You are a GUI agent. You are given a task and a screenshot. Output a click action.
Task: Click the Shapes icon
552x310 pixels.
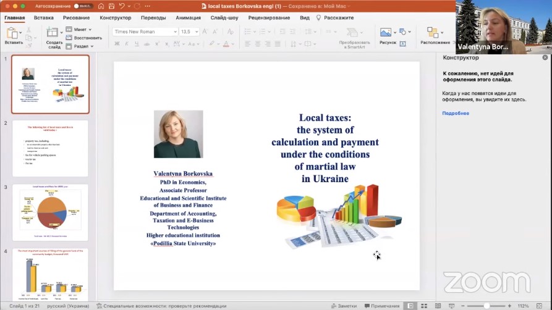pyautogui.click(x=403, y=32)
